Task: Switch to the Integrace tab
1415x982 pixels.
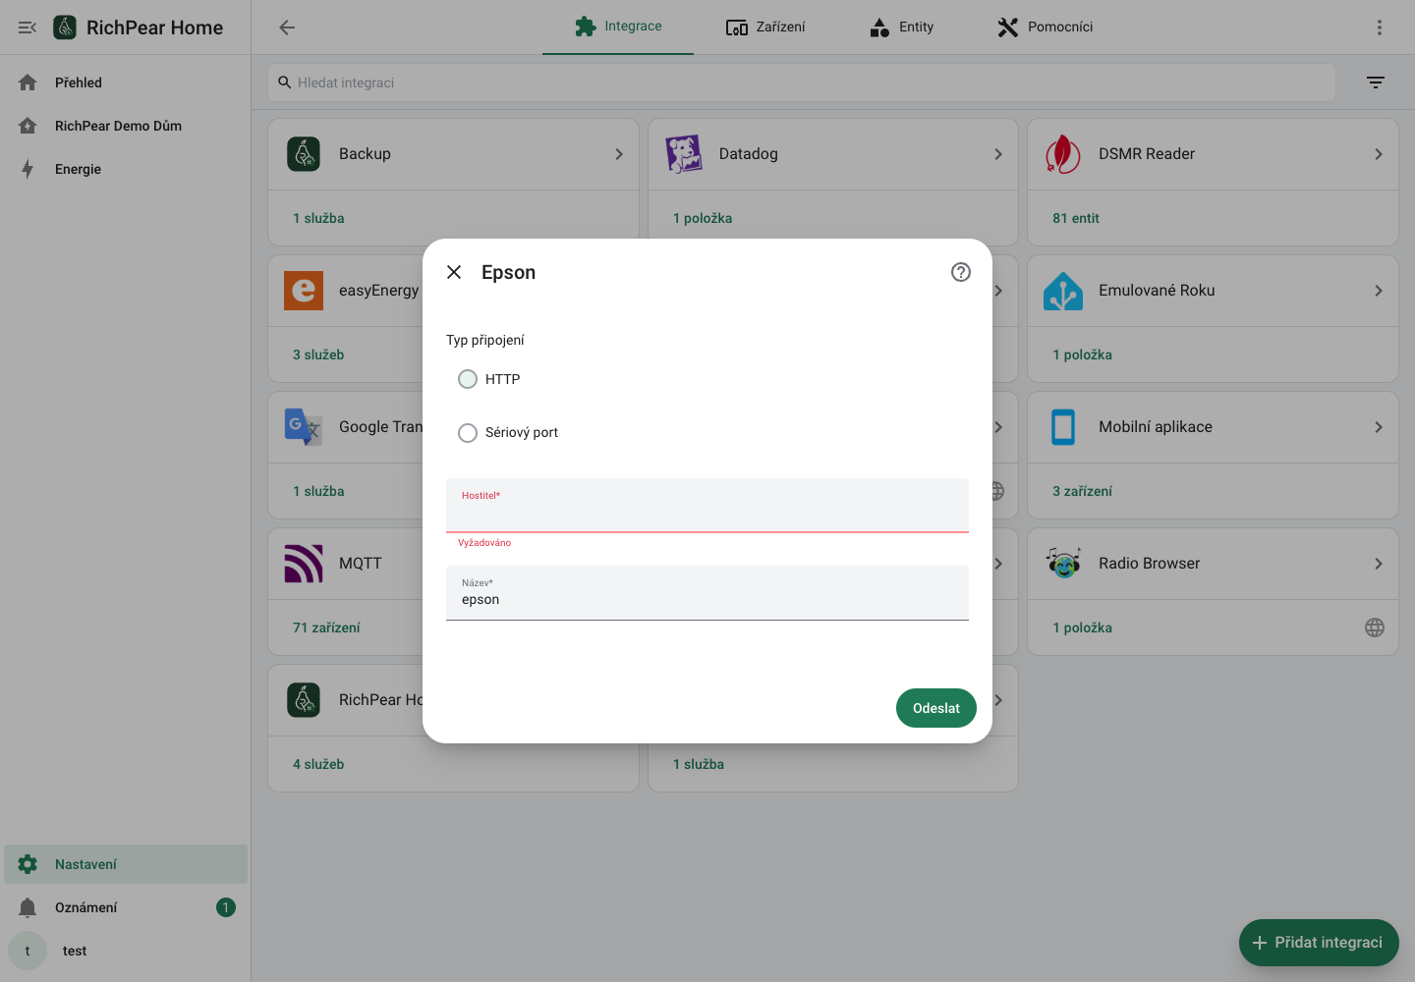Action: coord(618,27)
